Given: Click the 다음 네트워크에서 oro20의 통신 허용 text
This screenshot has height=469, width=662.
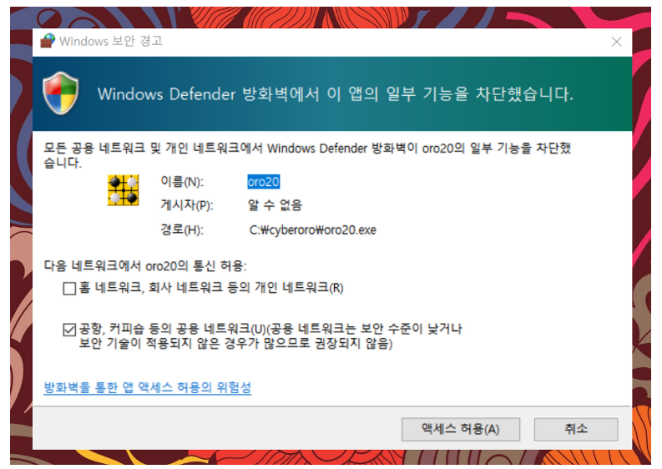Looking at the screenshot, I should tap(145, 266).
